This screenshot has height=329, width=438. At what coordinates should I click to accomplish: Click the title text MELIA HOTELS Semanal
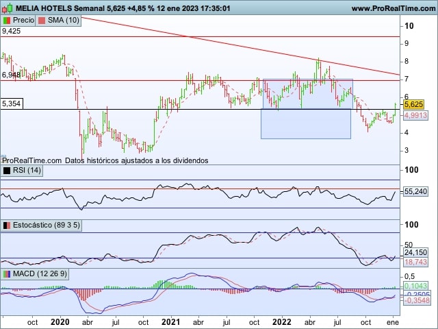[60, 8]
